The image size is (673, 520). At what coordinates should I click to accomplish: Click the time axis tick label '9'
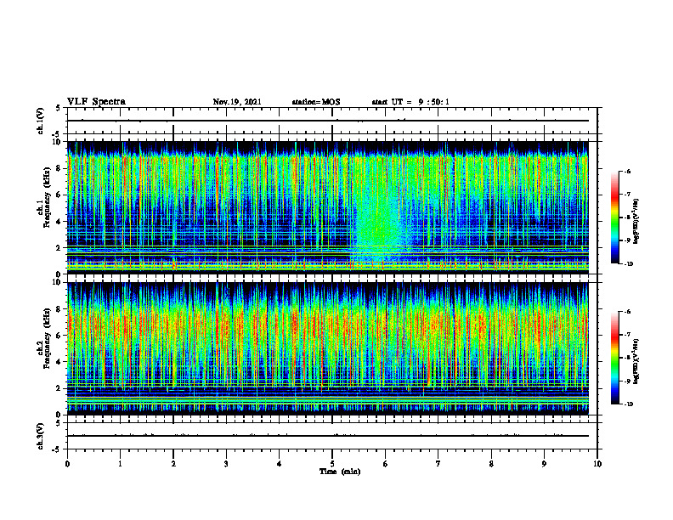coord(544,464)
